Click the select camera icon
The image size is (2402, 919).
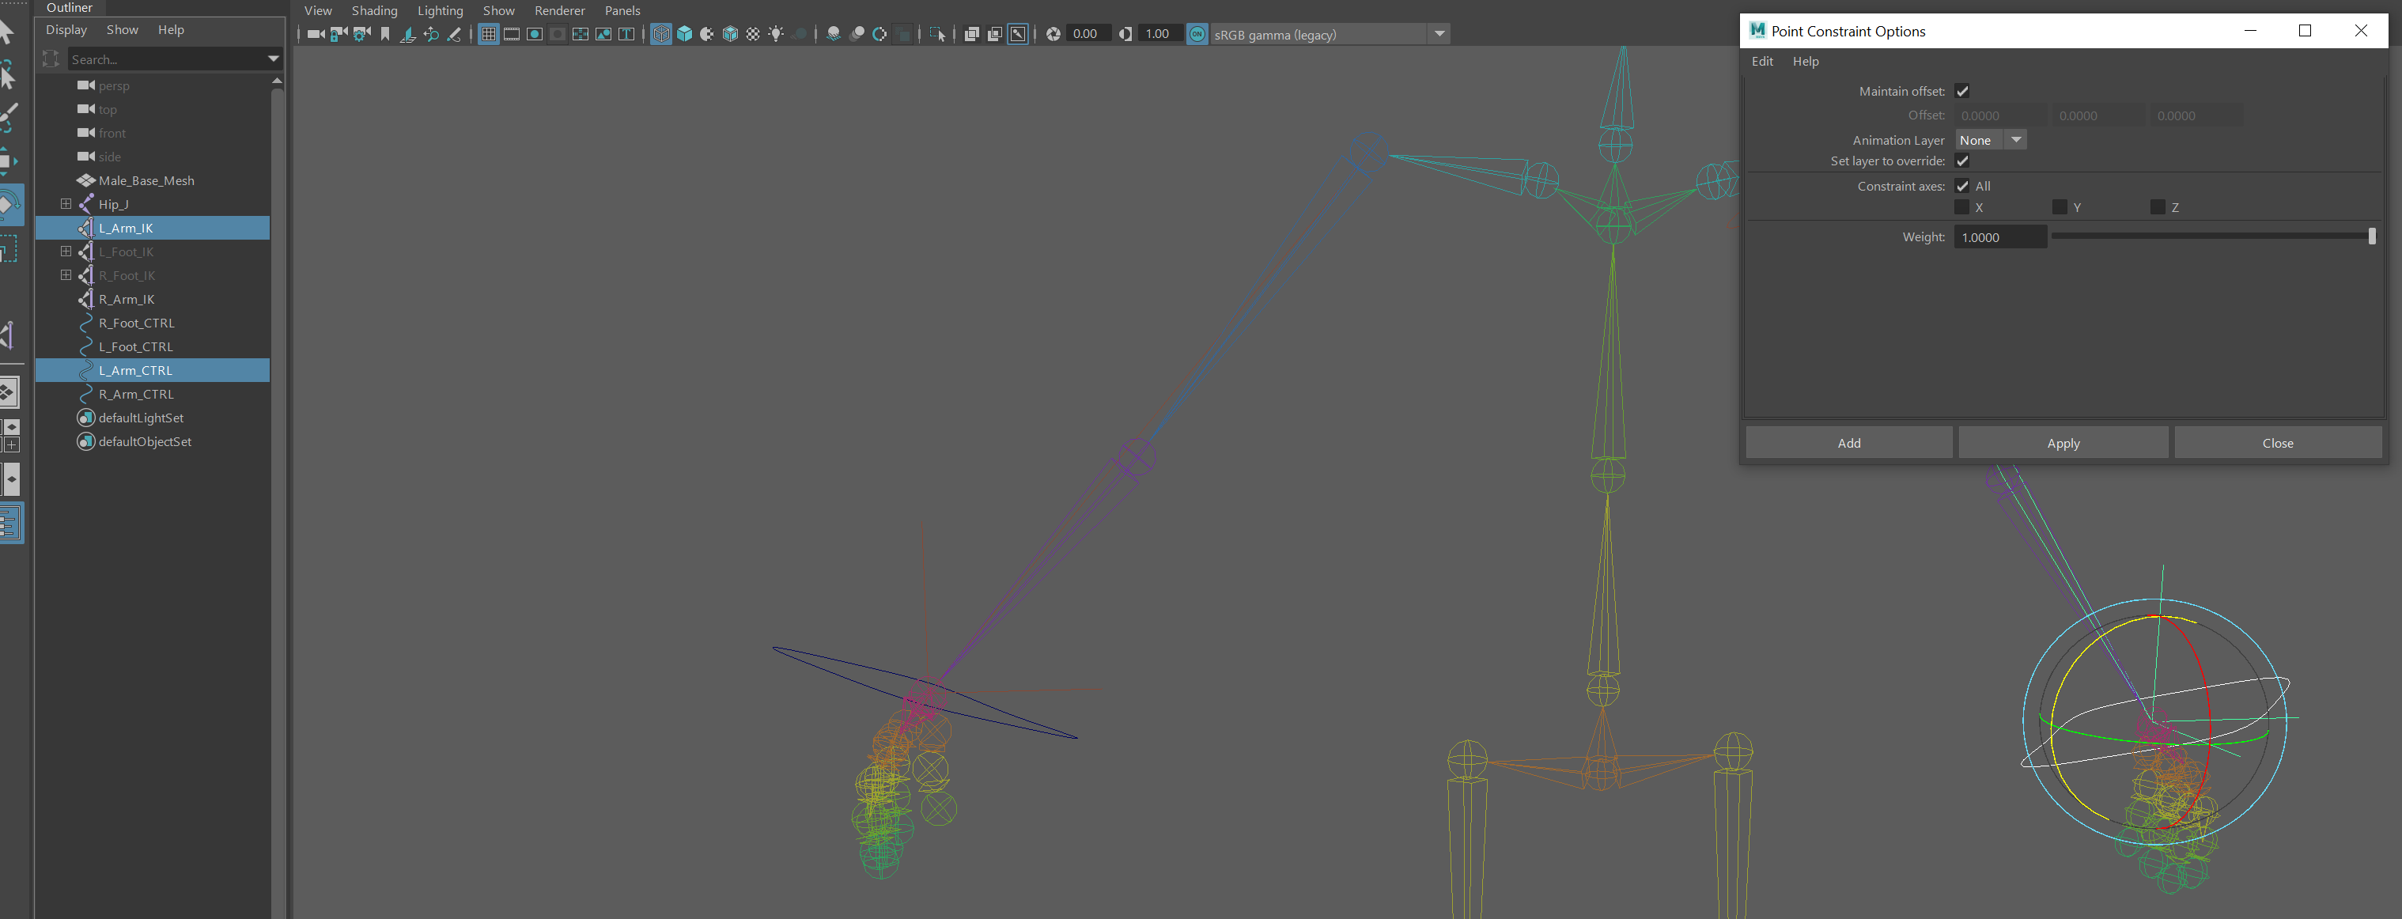[x=315, y=35]
